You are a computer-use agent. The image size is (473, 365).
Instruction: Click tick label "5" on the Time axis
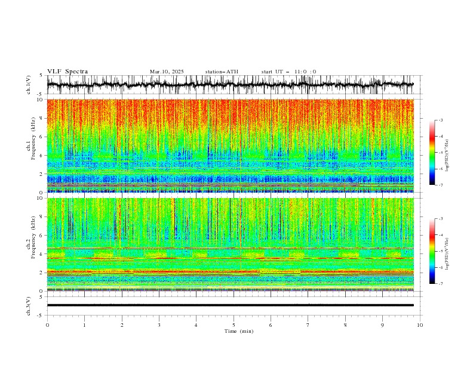tap(234, 325)
